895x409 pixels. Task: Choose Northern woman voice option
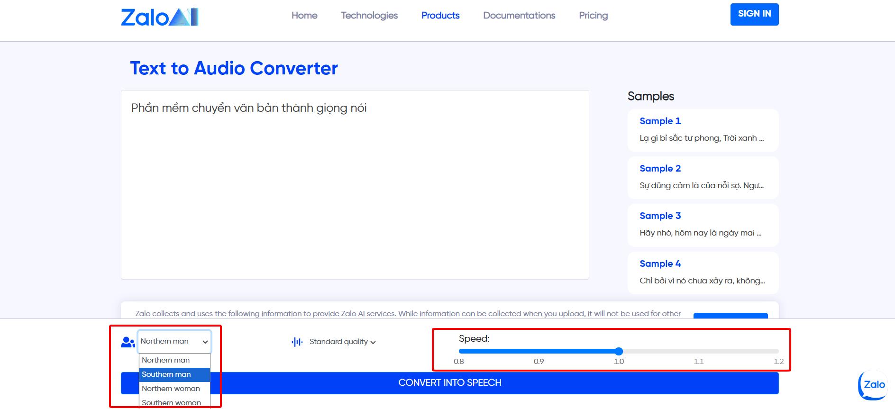(x=174, y=389)
